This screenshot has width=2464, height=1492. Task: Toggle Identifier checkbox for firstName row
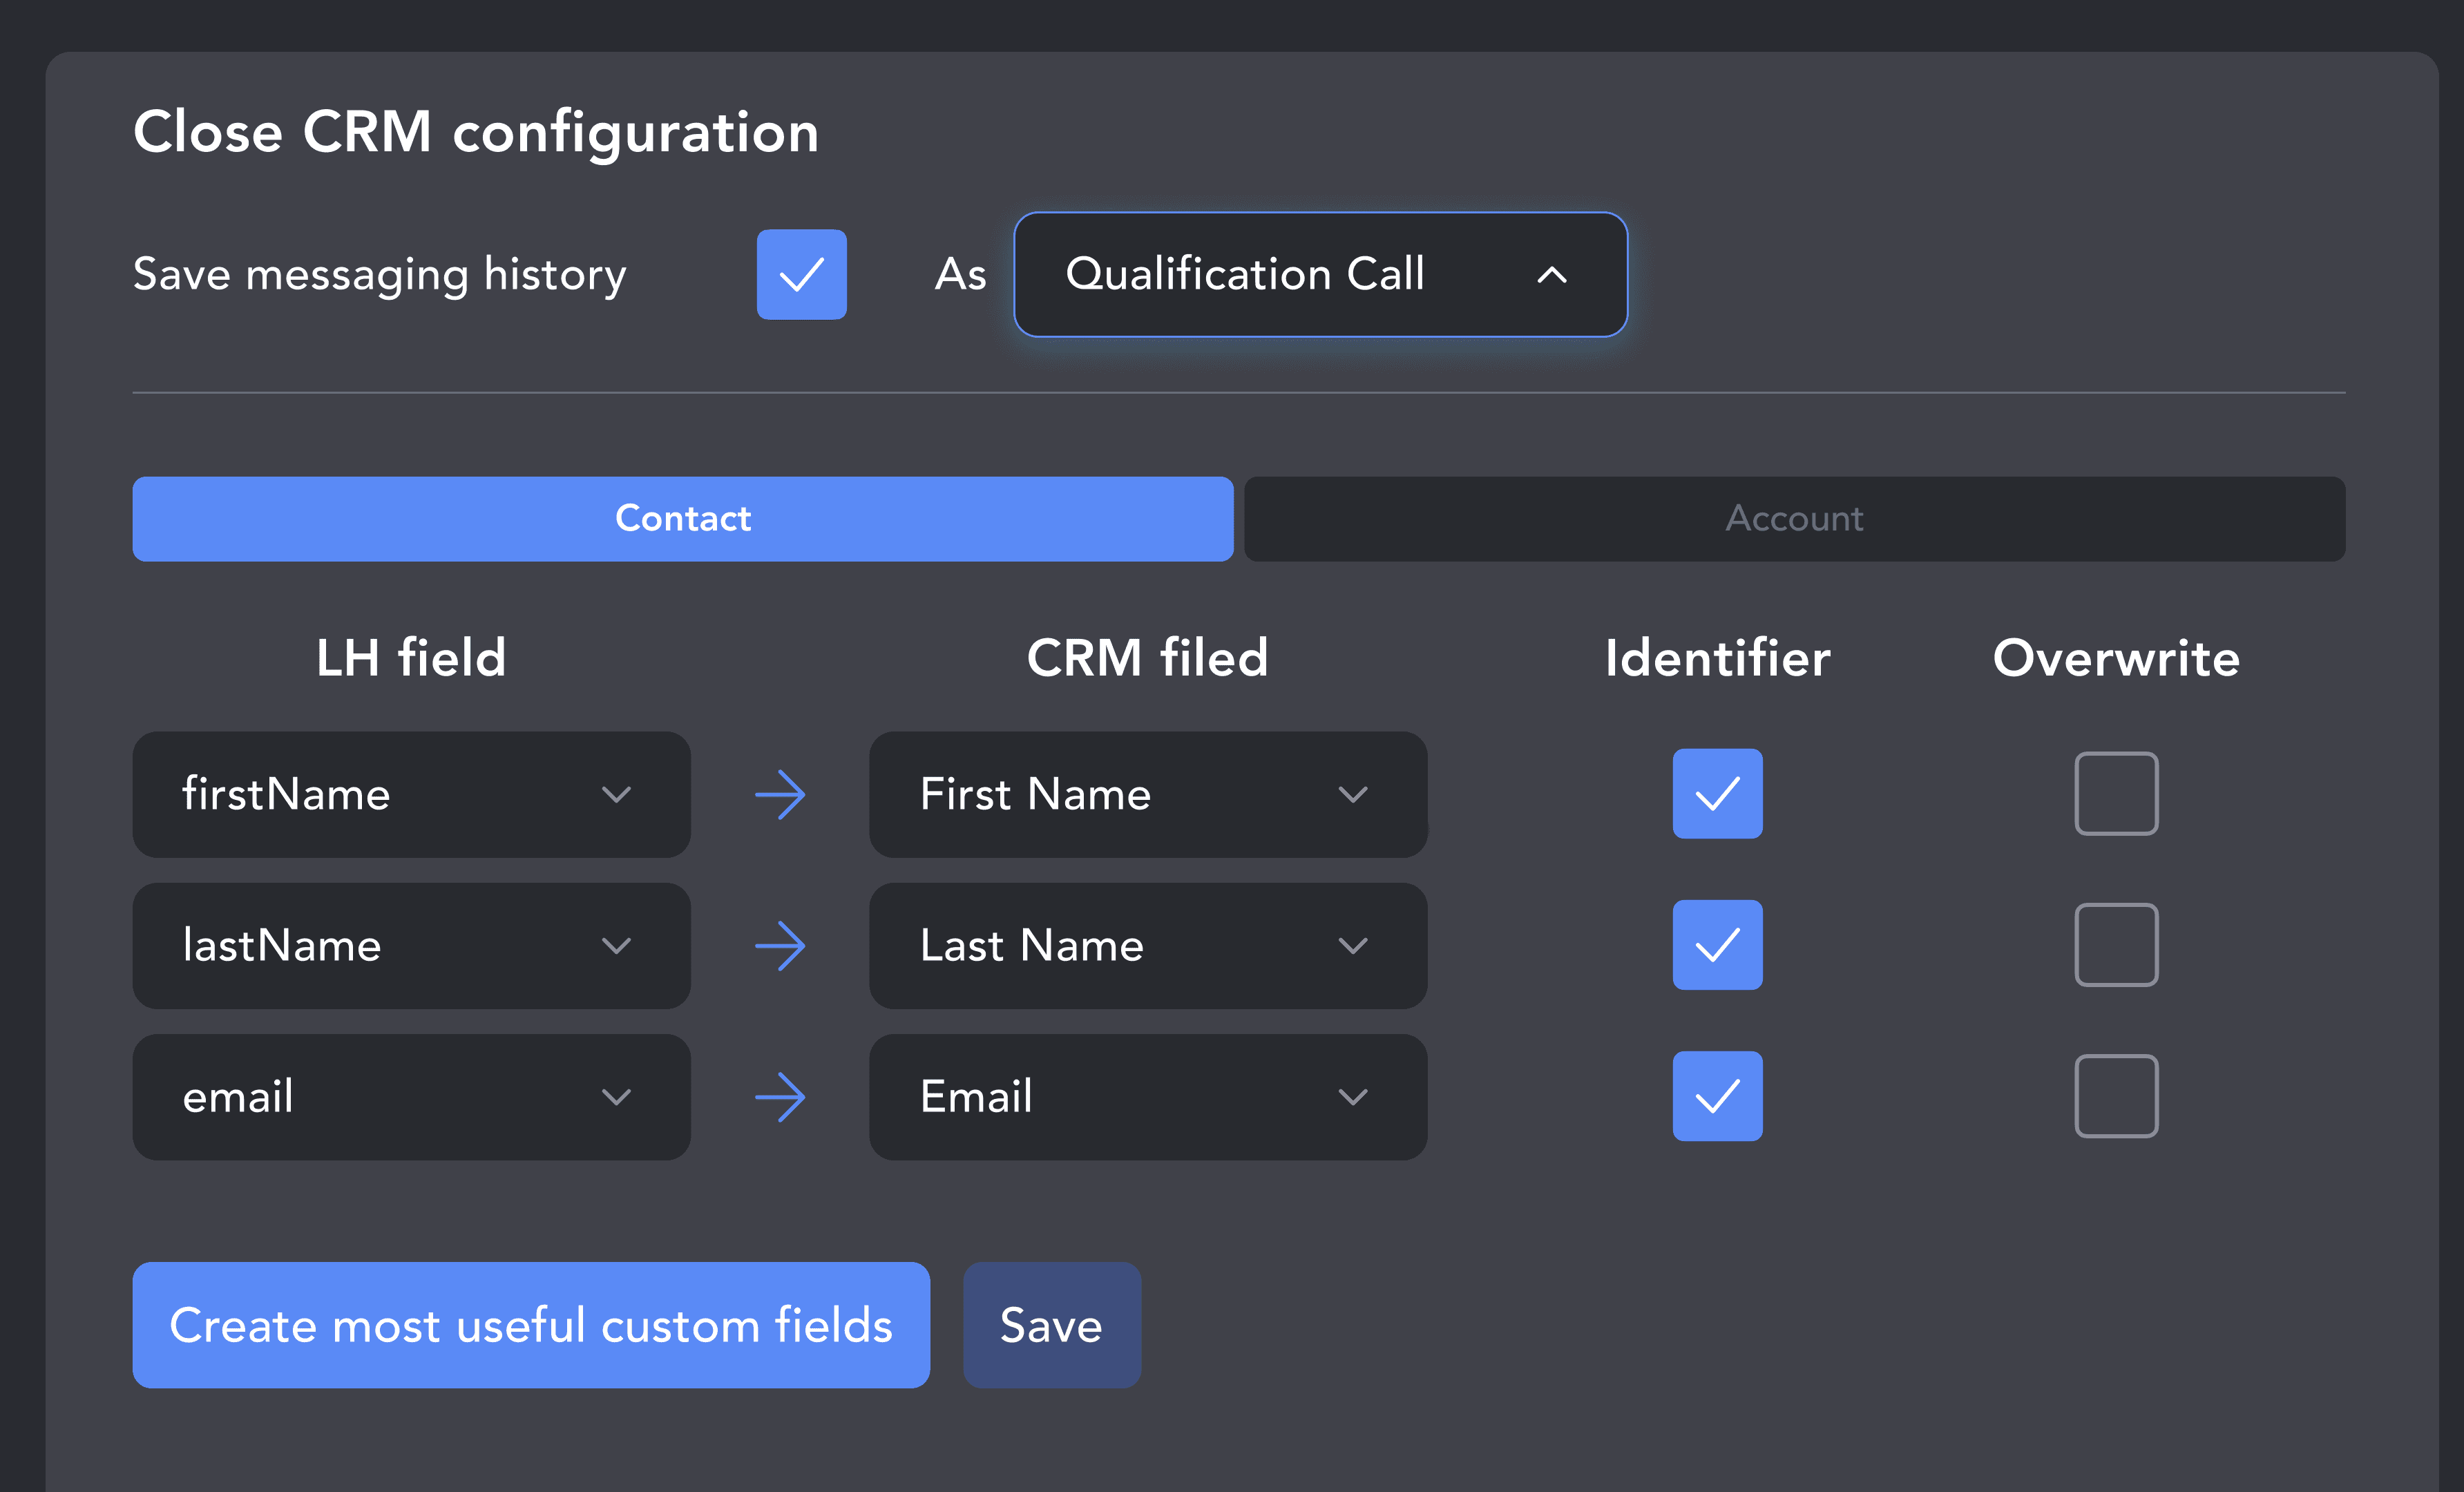1717,793
